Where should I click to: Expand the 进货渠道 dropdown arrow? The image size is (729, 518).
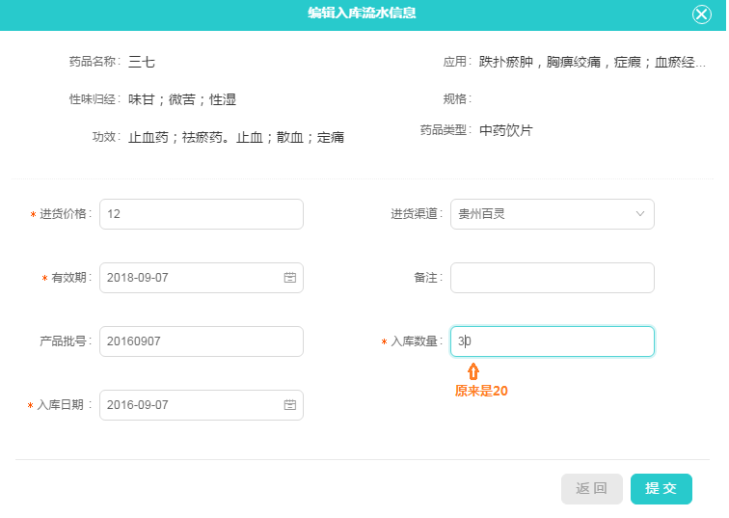(640, 214)
